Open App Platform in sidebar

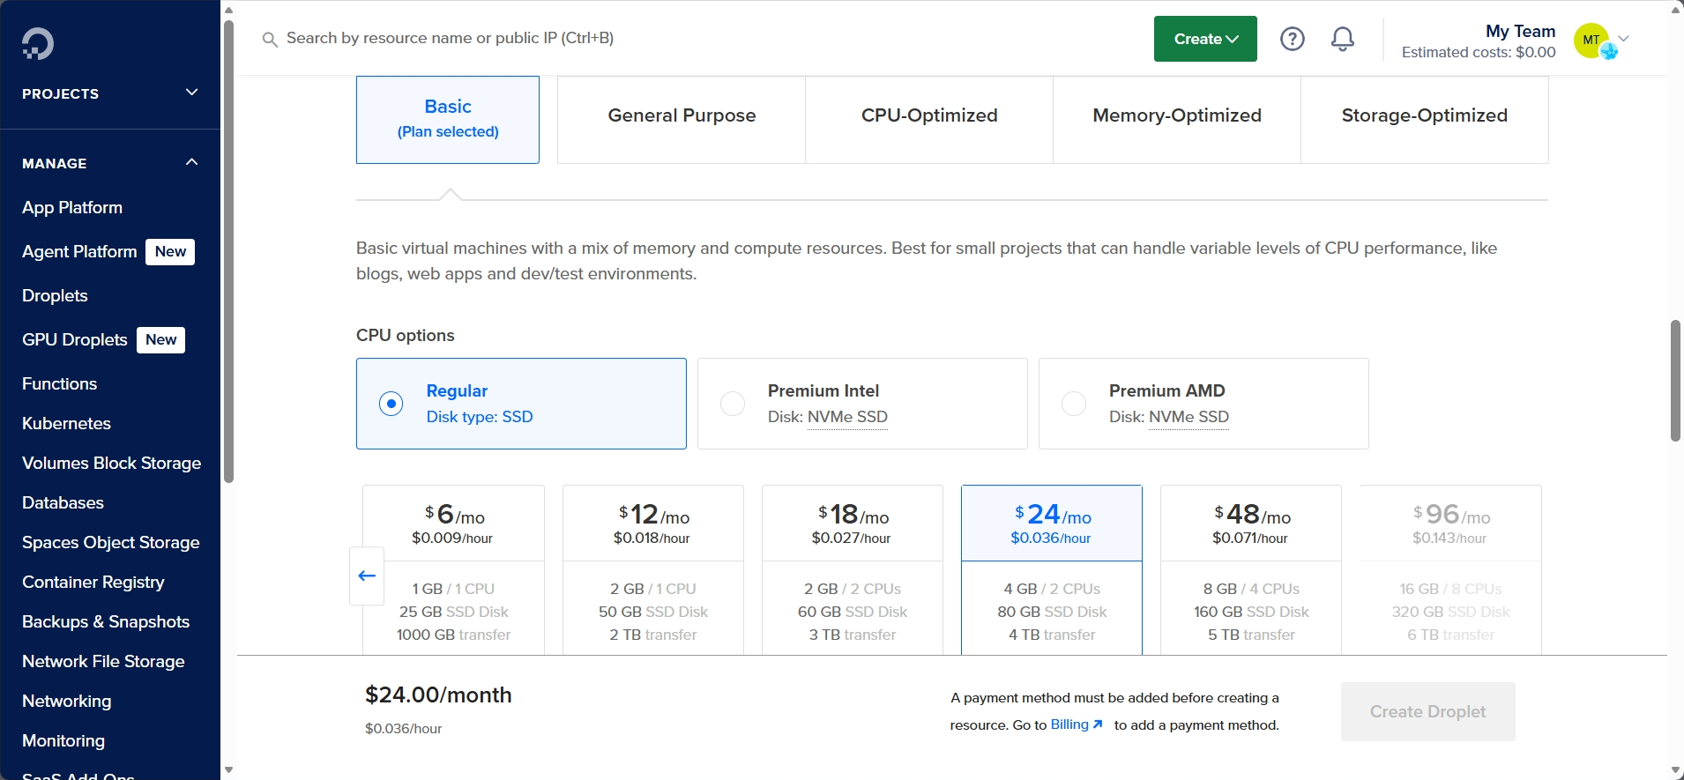(72, 207)
